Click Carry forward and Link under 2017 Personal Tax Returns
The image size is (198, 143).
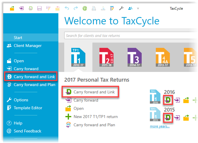point(90,92)
